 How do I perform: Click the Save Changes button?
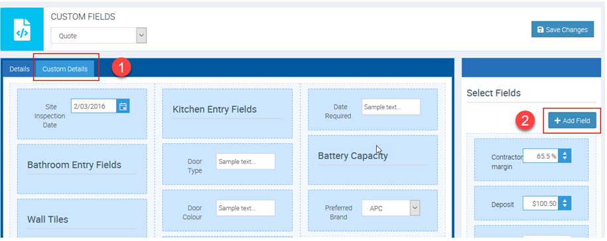click(x=563, y=30)
